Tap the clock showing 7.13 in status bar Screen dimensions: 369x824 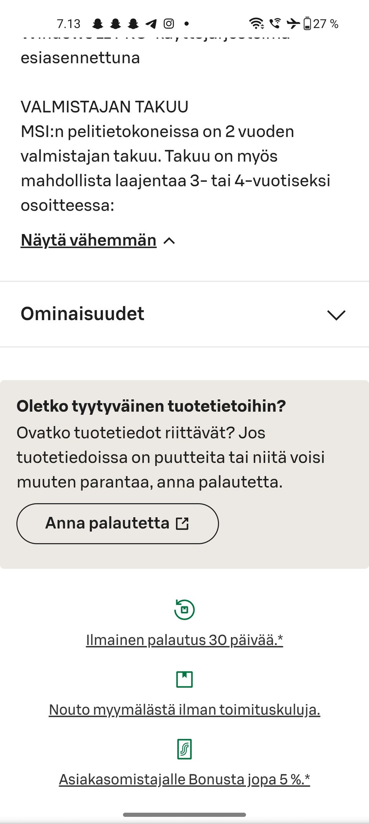(68, 24)
